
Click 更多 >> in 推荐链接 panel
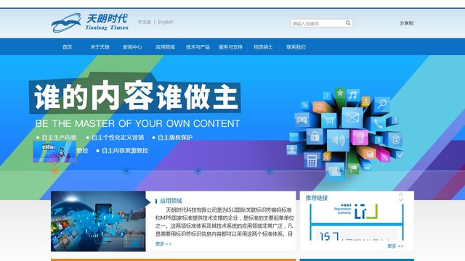(x=395, y=246)
